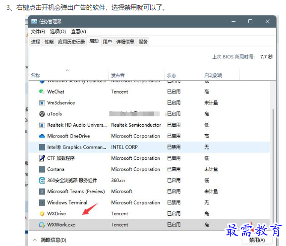The width and height of the screenshot is (286, 246).
Task: Switch to the 应用历史记录 tab
Action: tap(71, 42)
